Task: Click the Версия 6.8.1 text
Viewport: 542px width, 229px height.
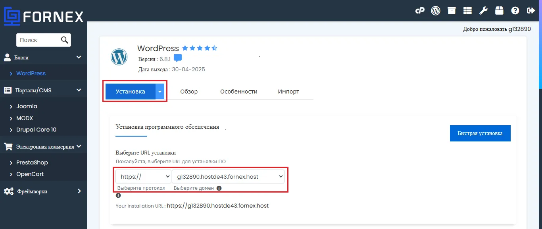Action: (154, 59)
